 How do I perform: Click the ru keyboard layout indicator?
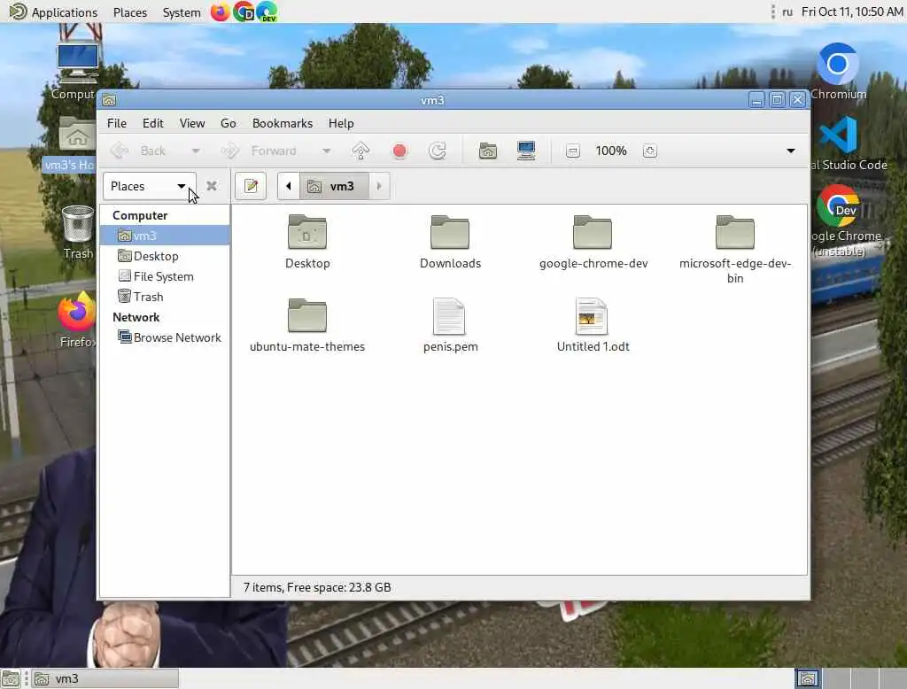[x=787, y=12]
